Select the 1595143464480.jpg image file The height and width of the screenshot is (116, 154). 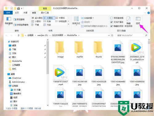click(118, 76)
